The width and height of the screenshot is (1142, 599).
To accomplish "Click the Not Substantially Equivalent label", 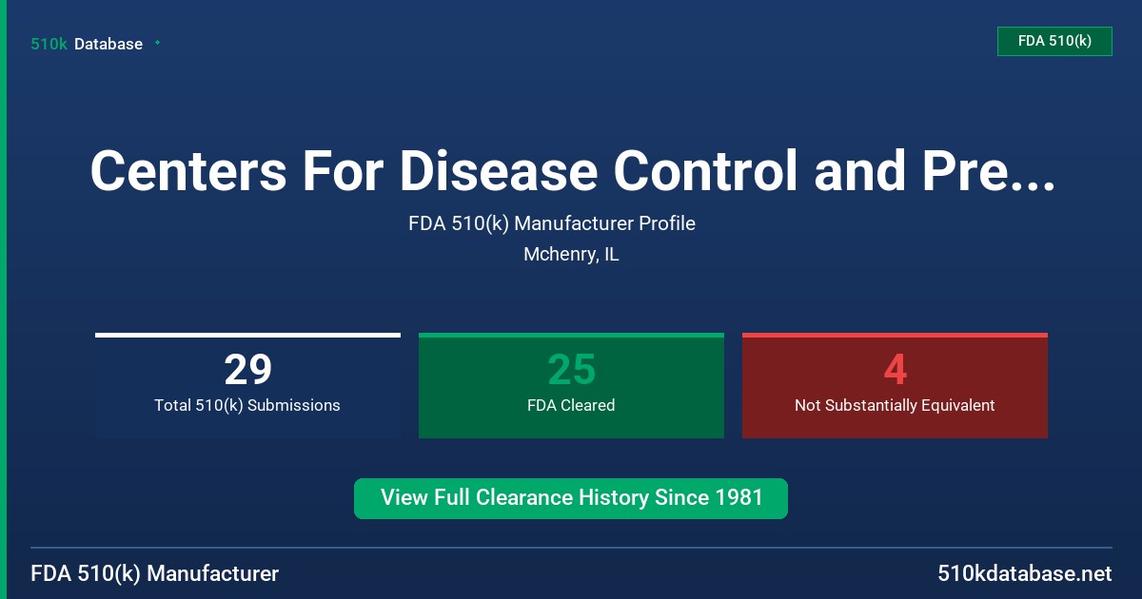I will coord(895,405).
